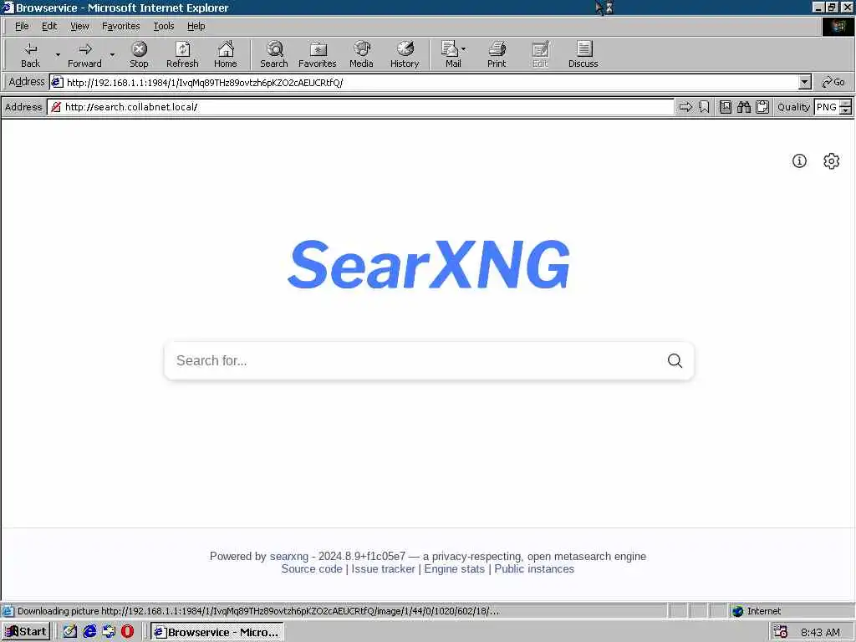Click the magnifier search submit icon

pos(675,360)
